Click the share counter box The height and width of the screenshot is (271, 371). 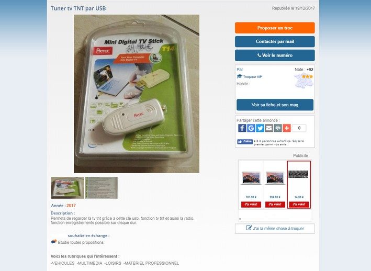point(299,128)
